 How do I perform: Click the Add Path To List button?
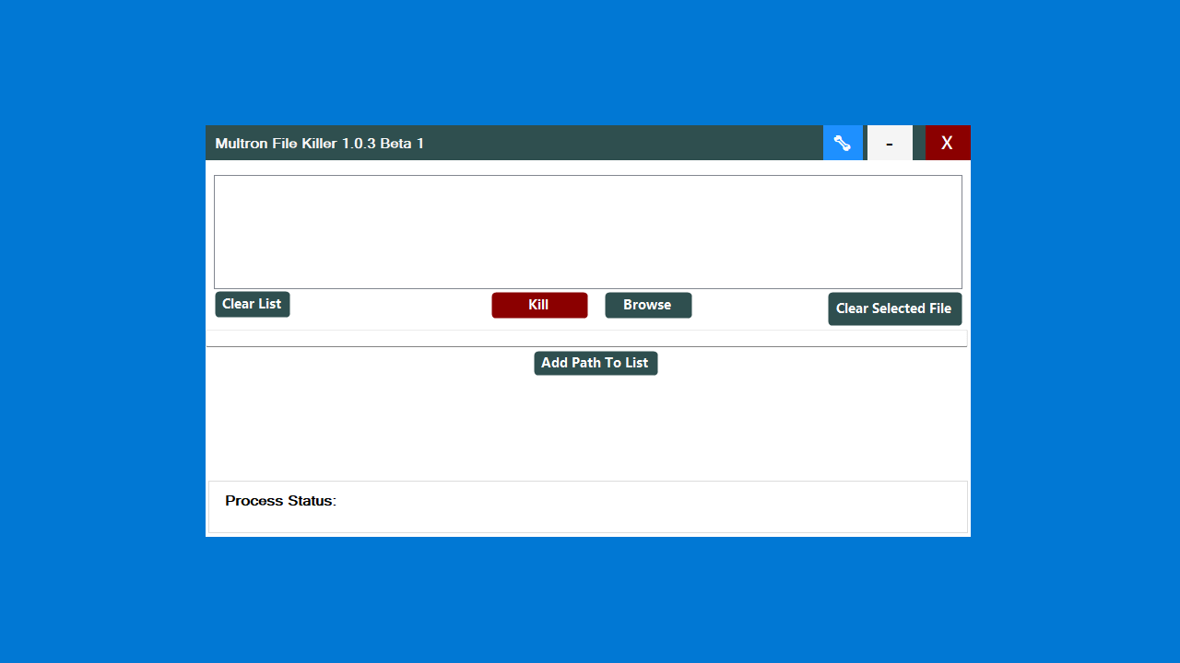(x=596, y=363)
